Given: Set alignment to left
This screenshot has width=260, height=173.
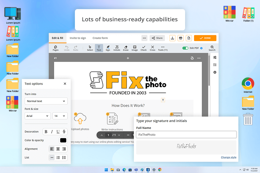Looking at the screenshot, I should (52, 149).
